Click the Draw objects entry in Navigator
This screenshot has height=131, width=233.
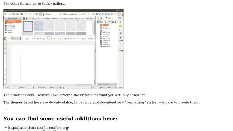click(107, 47)
